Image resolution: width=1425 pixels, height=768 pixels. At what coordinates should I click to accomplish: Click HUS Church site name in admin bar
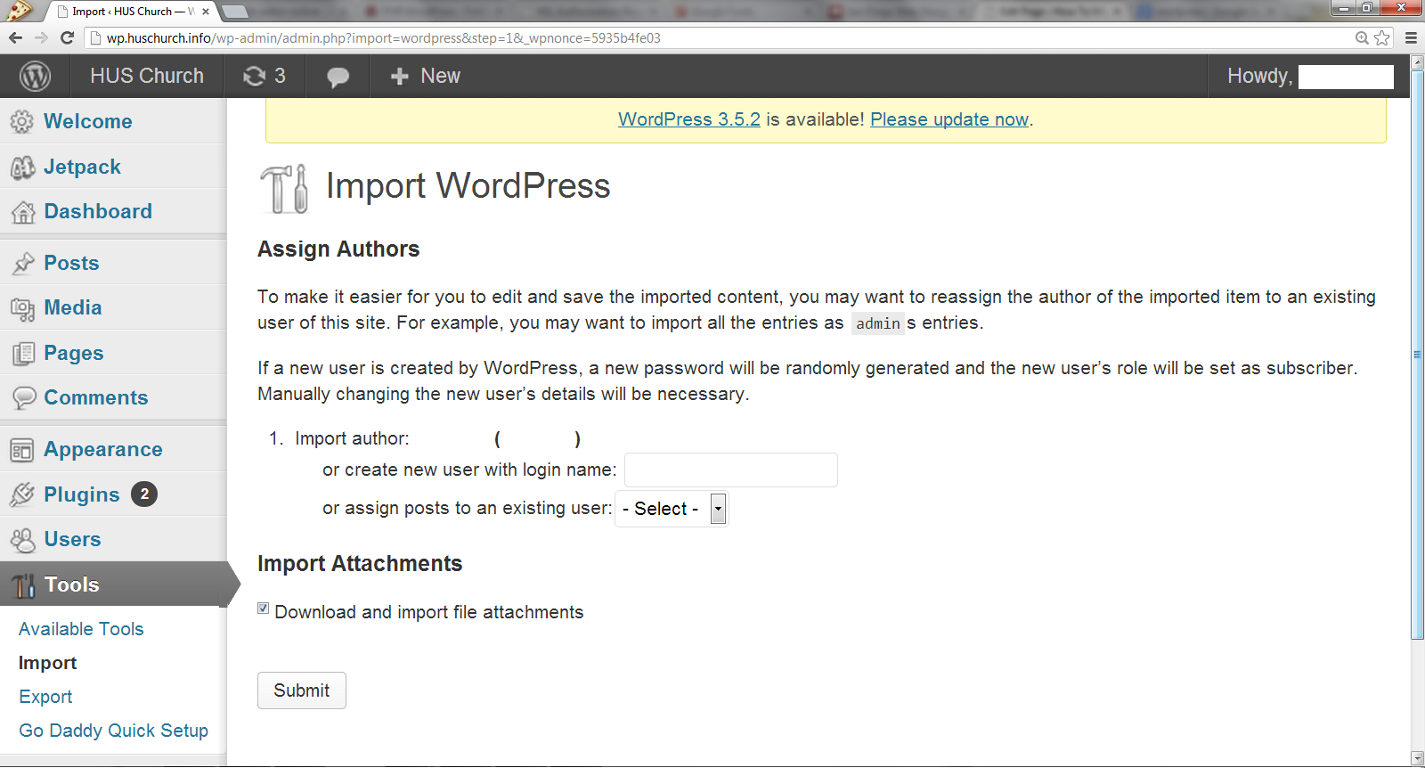click(x=147, y=77)
